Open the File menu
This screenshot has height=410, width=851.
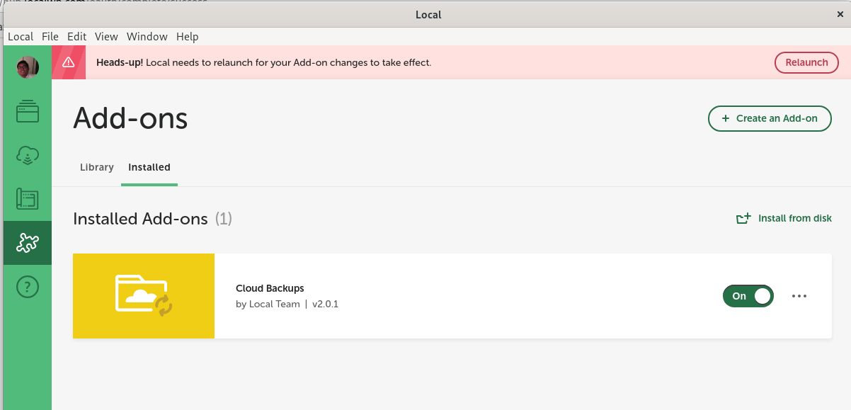click(50, 37)
